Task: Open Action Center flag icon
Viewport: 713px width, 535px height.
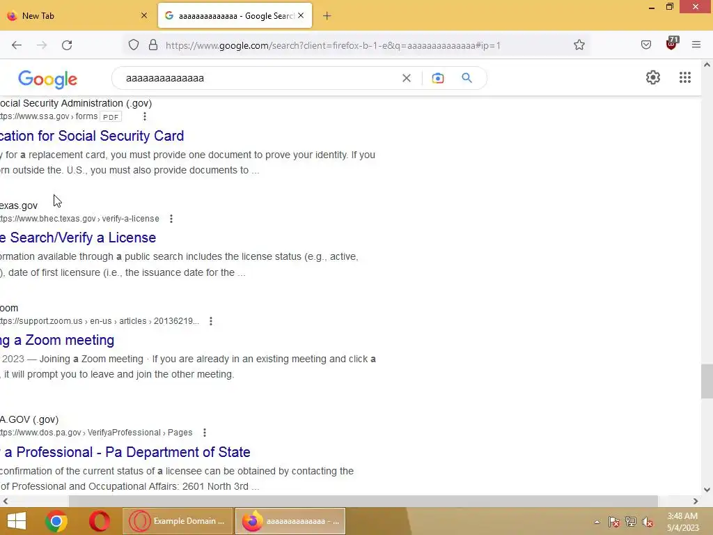Action: [x=614, y=522]
